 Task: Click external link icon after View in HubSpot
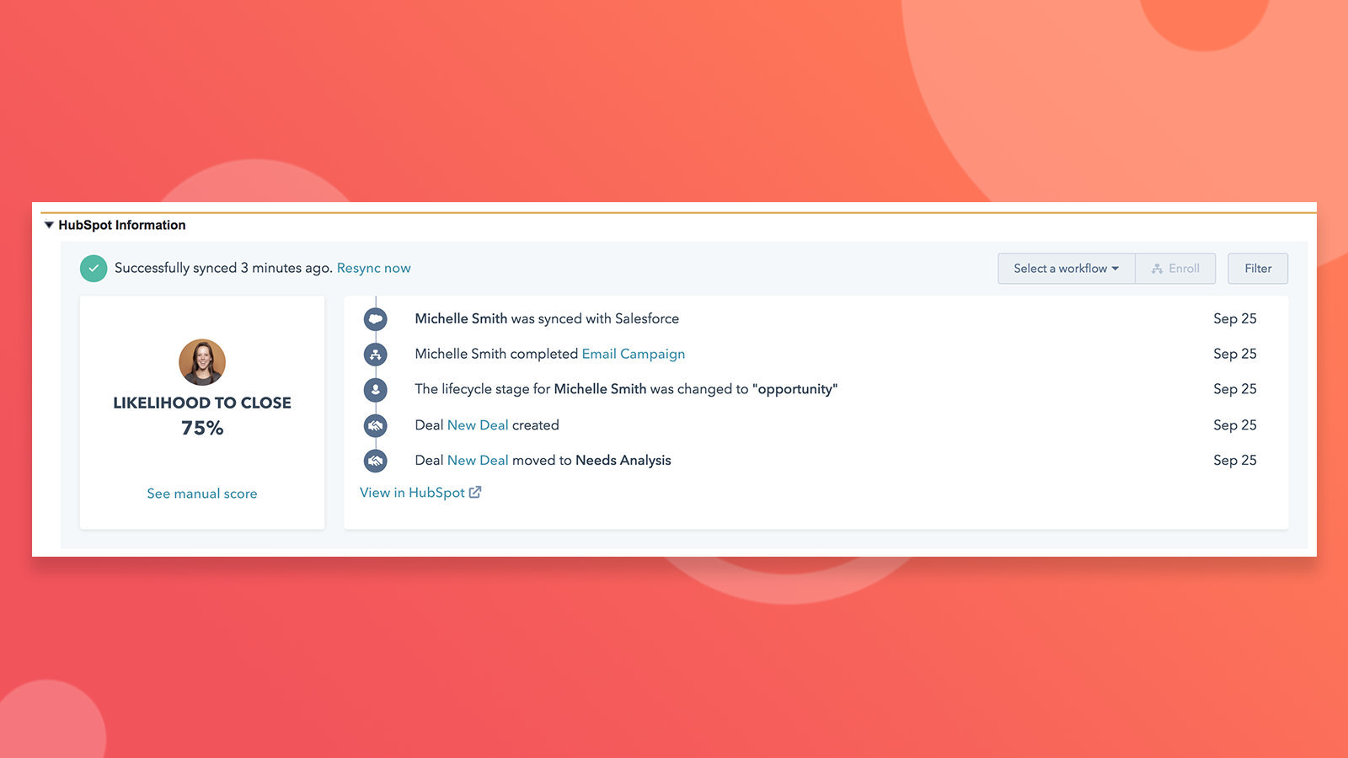[475, 493]
